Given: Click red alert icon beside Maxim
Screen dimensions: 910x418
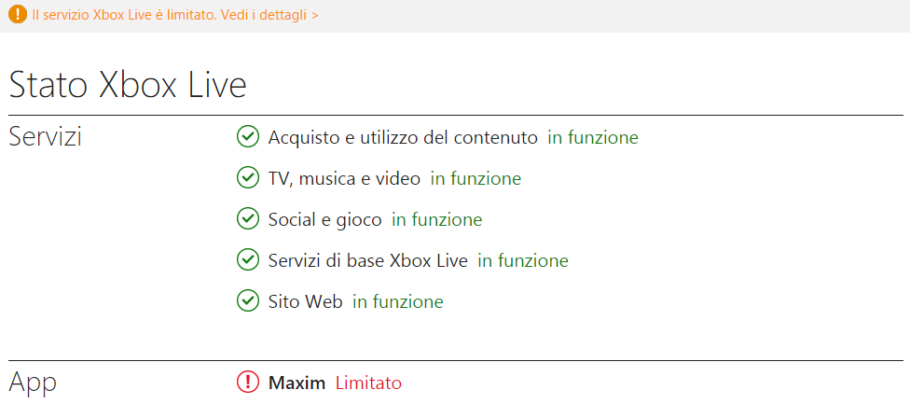Looking at the screenshot, I should (248, 383).
